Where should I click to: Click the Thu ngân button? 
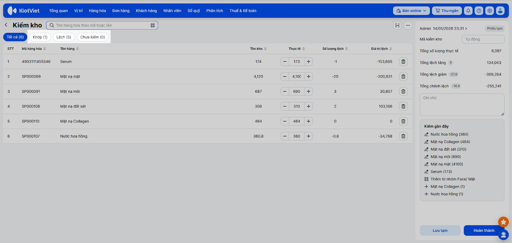click(447, 11)
